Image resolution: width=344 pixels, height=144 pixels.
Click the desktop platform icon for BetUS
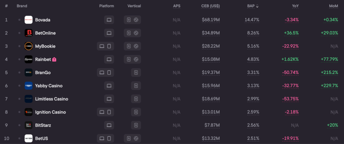coord(102,138)
